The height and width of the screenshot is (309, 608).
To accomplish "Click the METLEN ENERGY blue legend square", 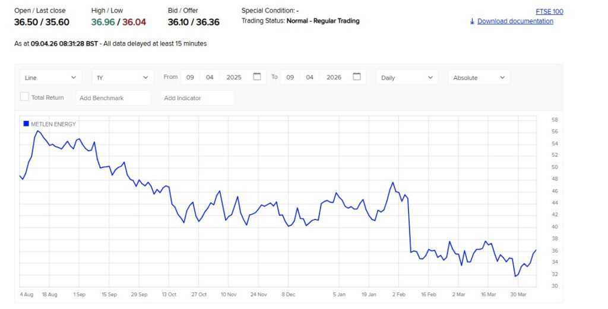I will [x=26, y=124].
